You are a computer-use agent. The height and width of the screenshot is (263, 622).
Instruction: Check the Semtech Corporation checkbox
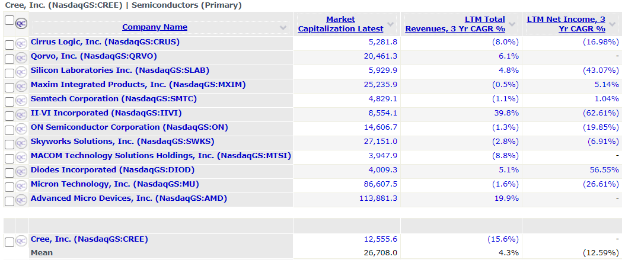[9, 102]
